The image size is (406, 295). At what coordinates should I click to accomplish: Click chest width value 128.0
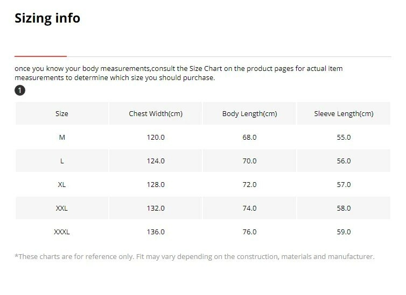coord(156,185)
